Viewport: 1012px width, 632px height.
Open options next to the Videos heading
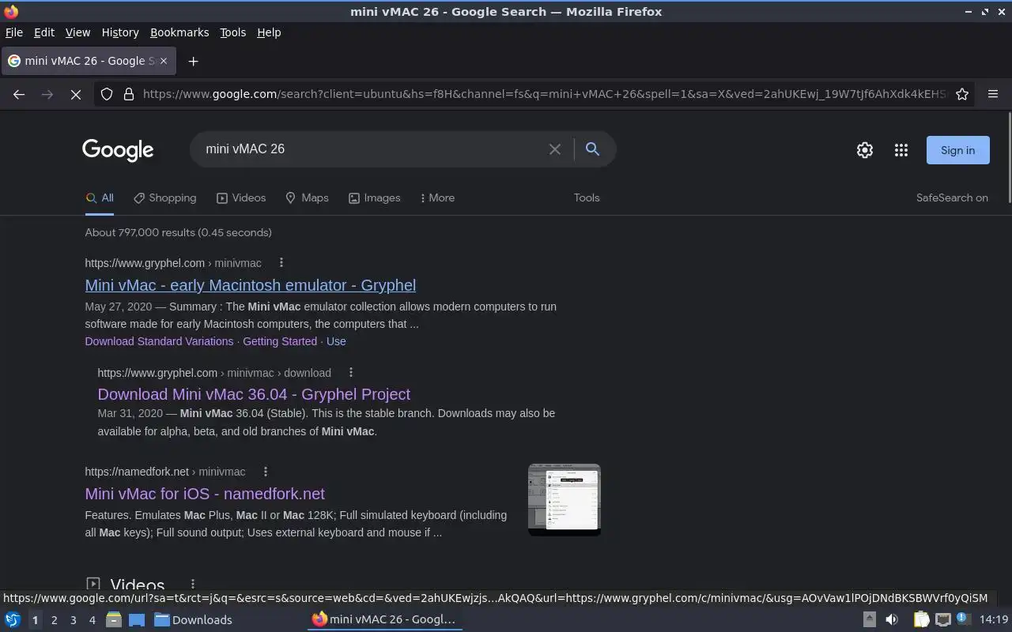tap(192, 585)
